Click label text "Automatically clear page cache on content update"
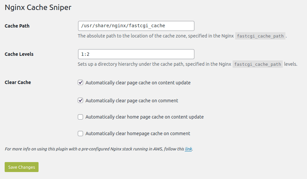 [138, 83]
